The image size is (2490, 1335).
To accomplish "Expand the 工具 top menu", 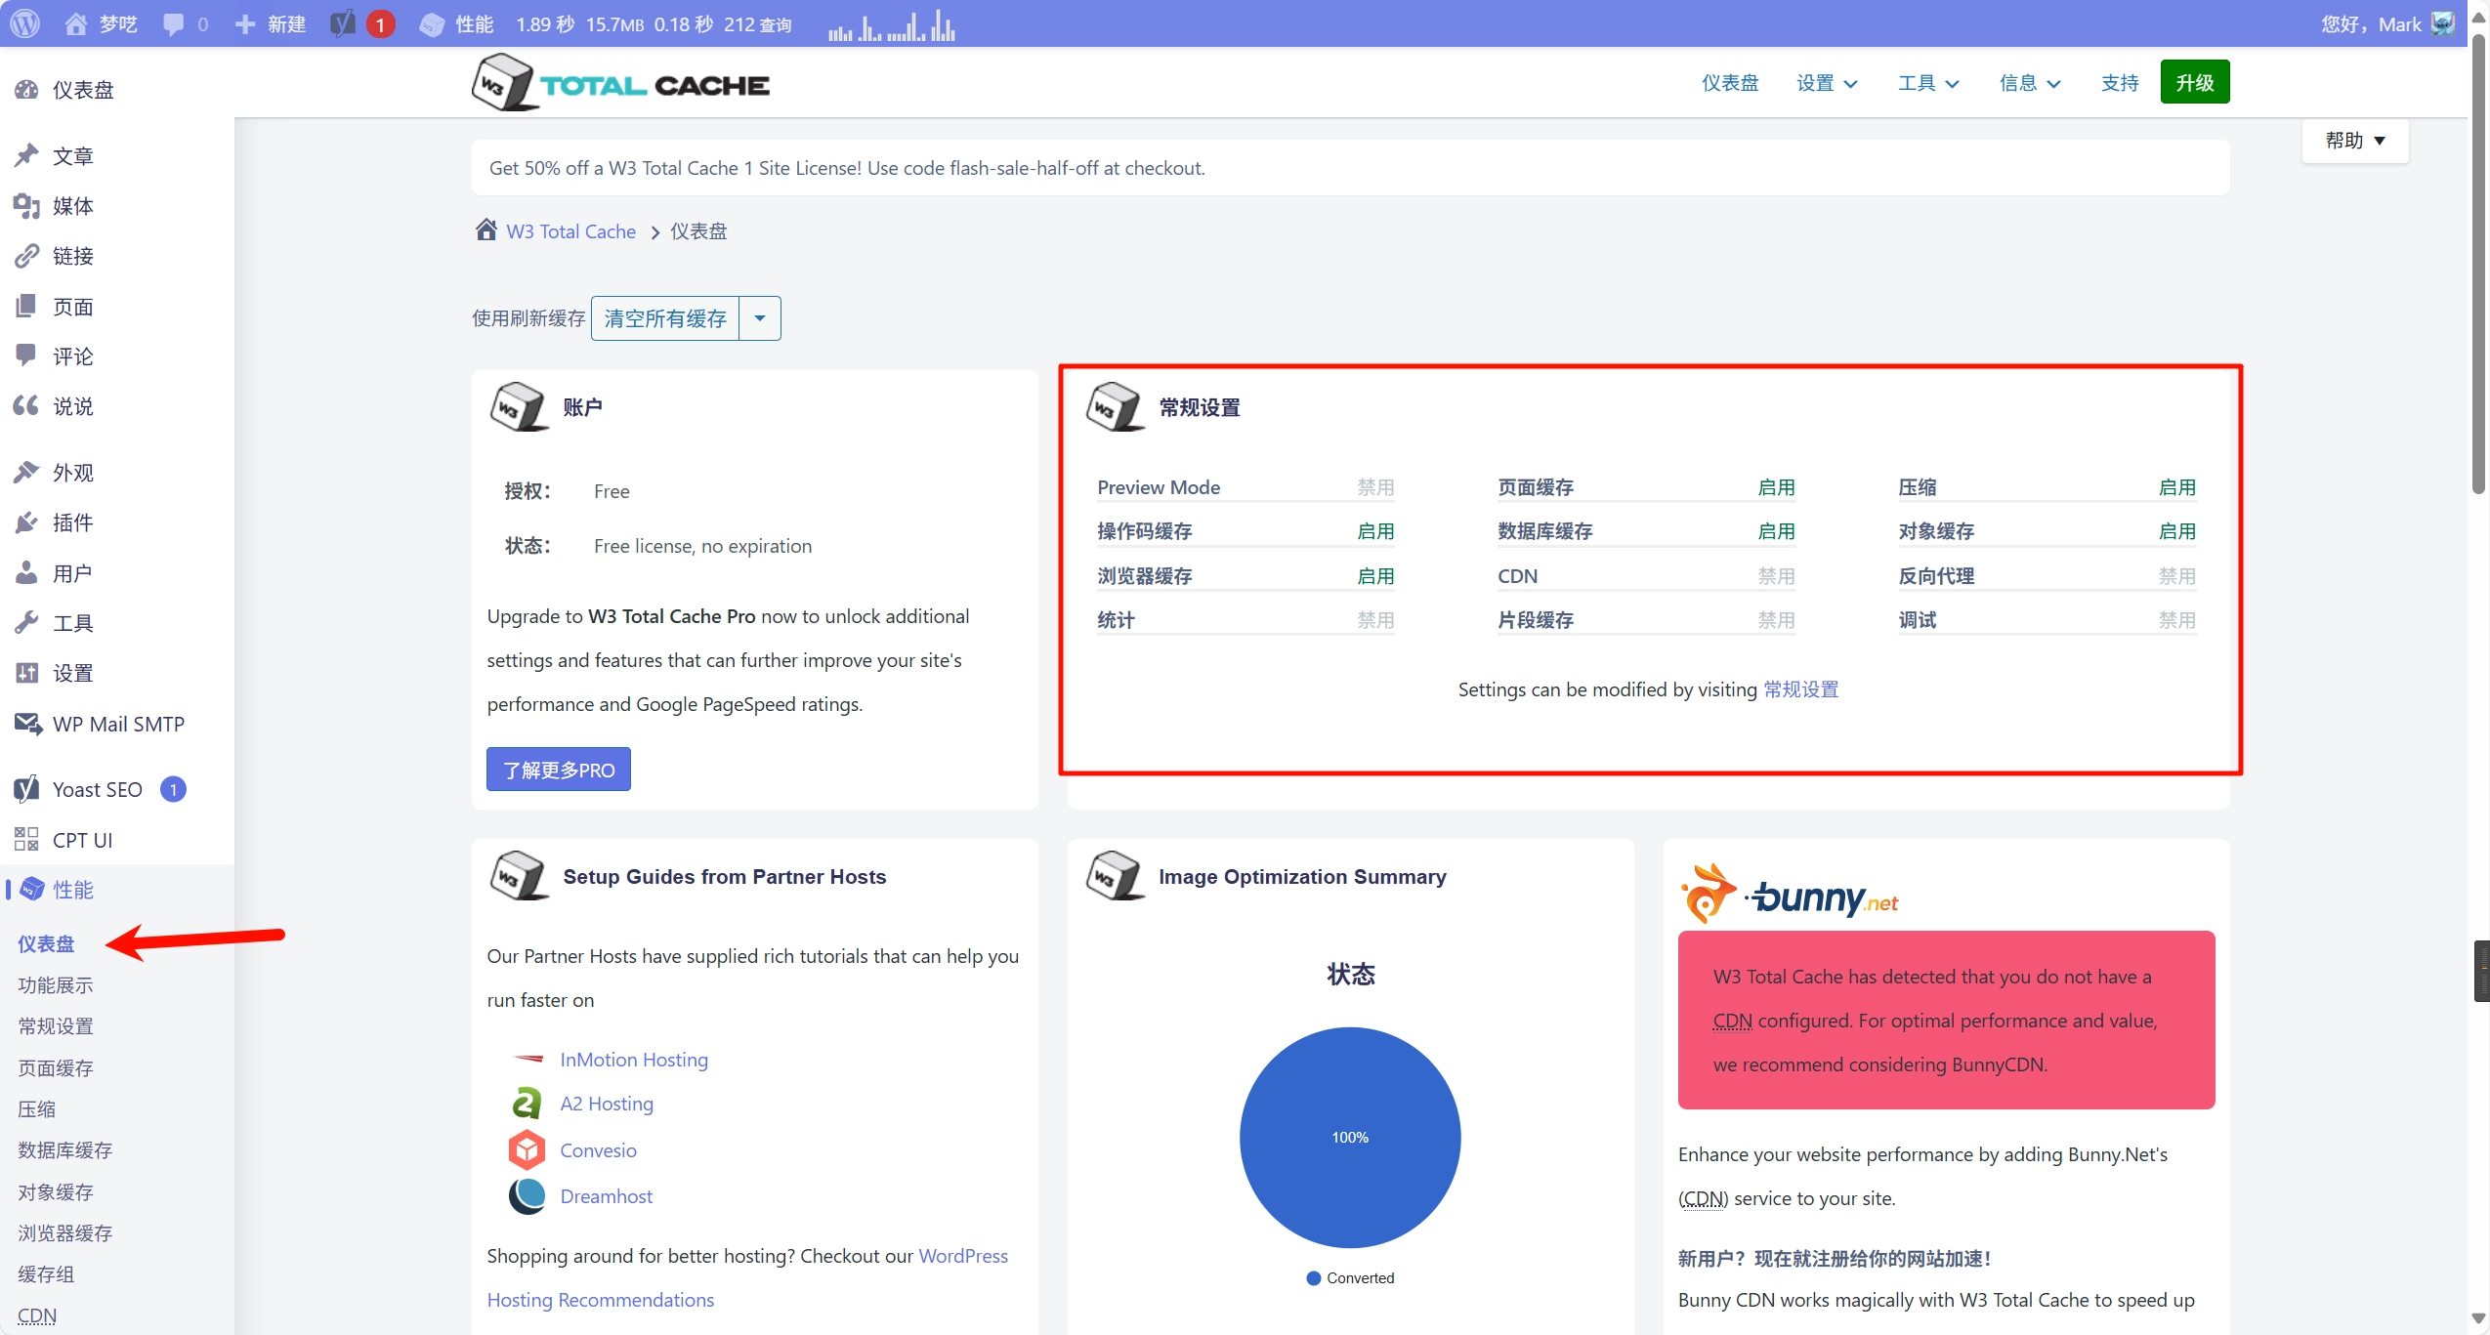I will [1928, 83].
